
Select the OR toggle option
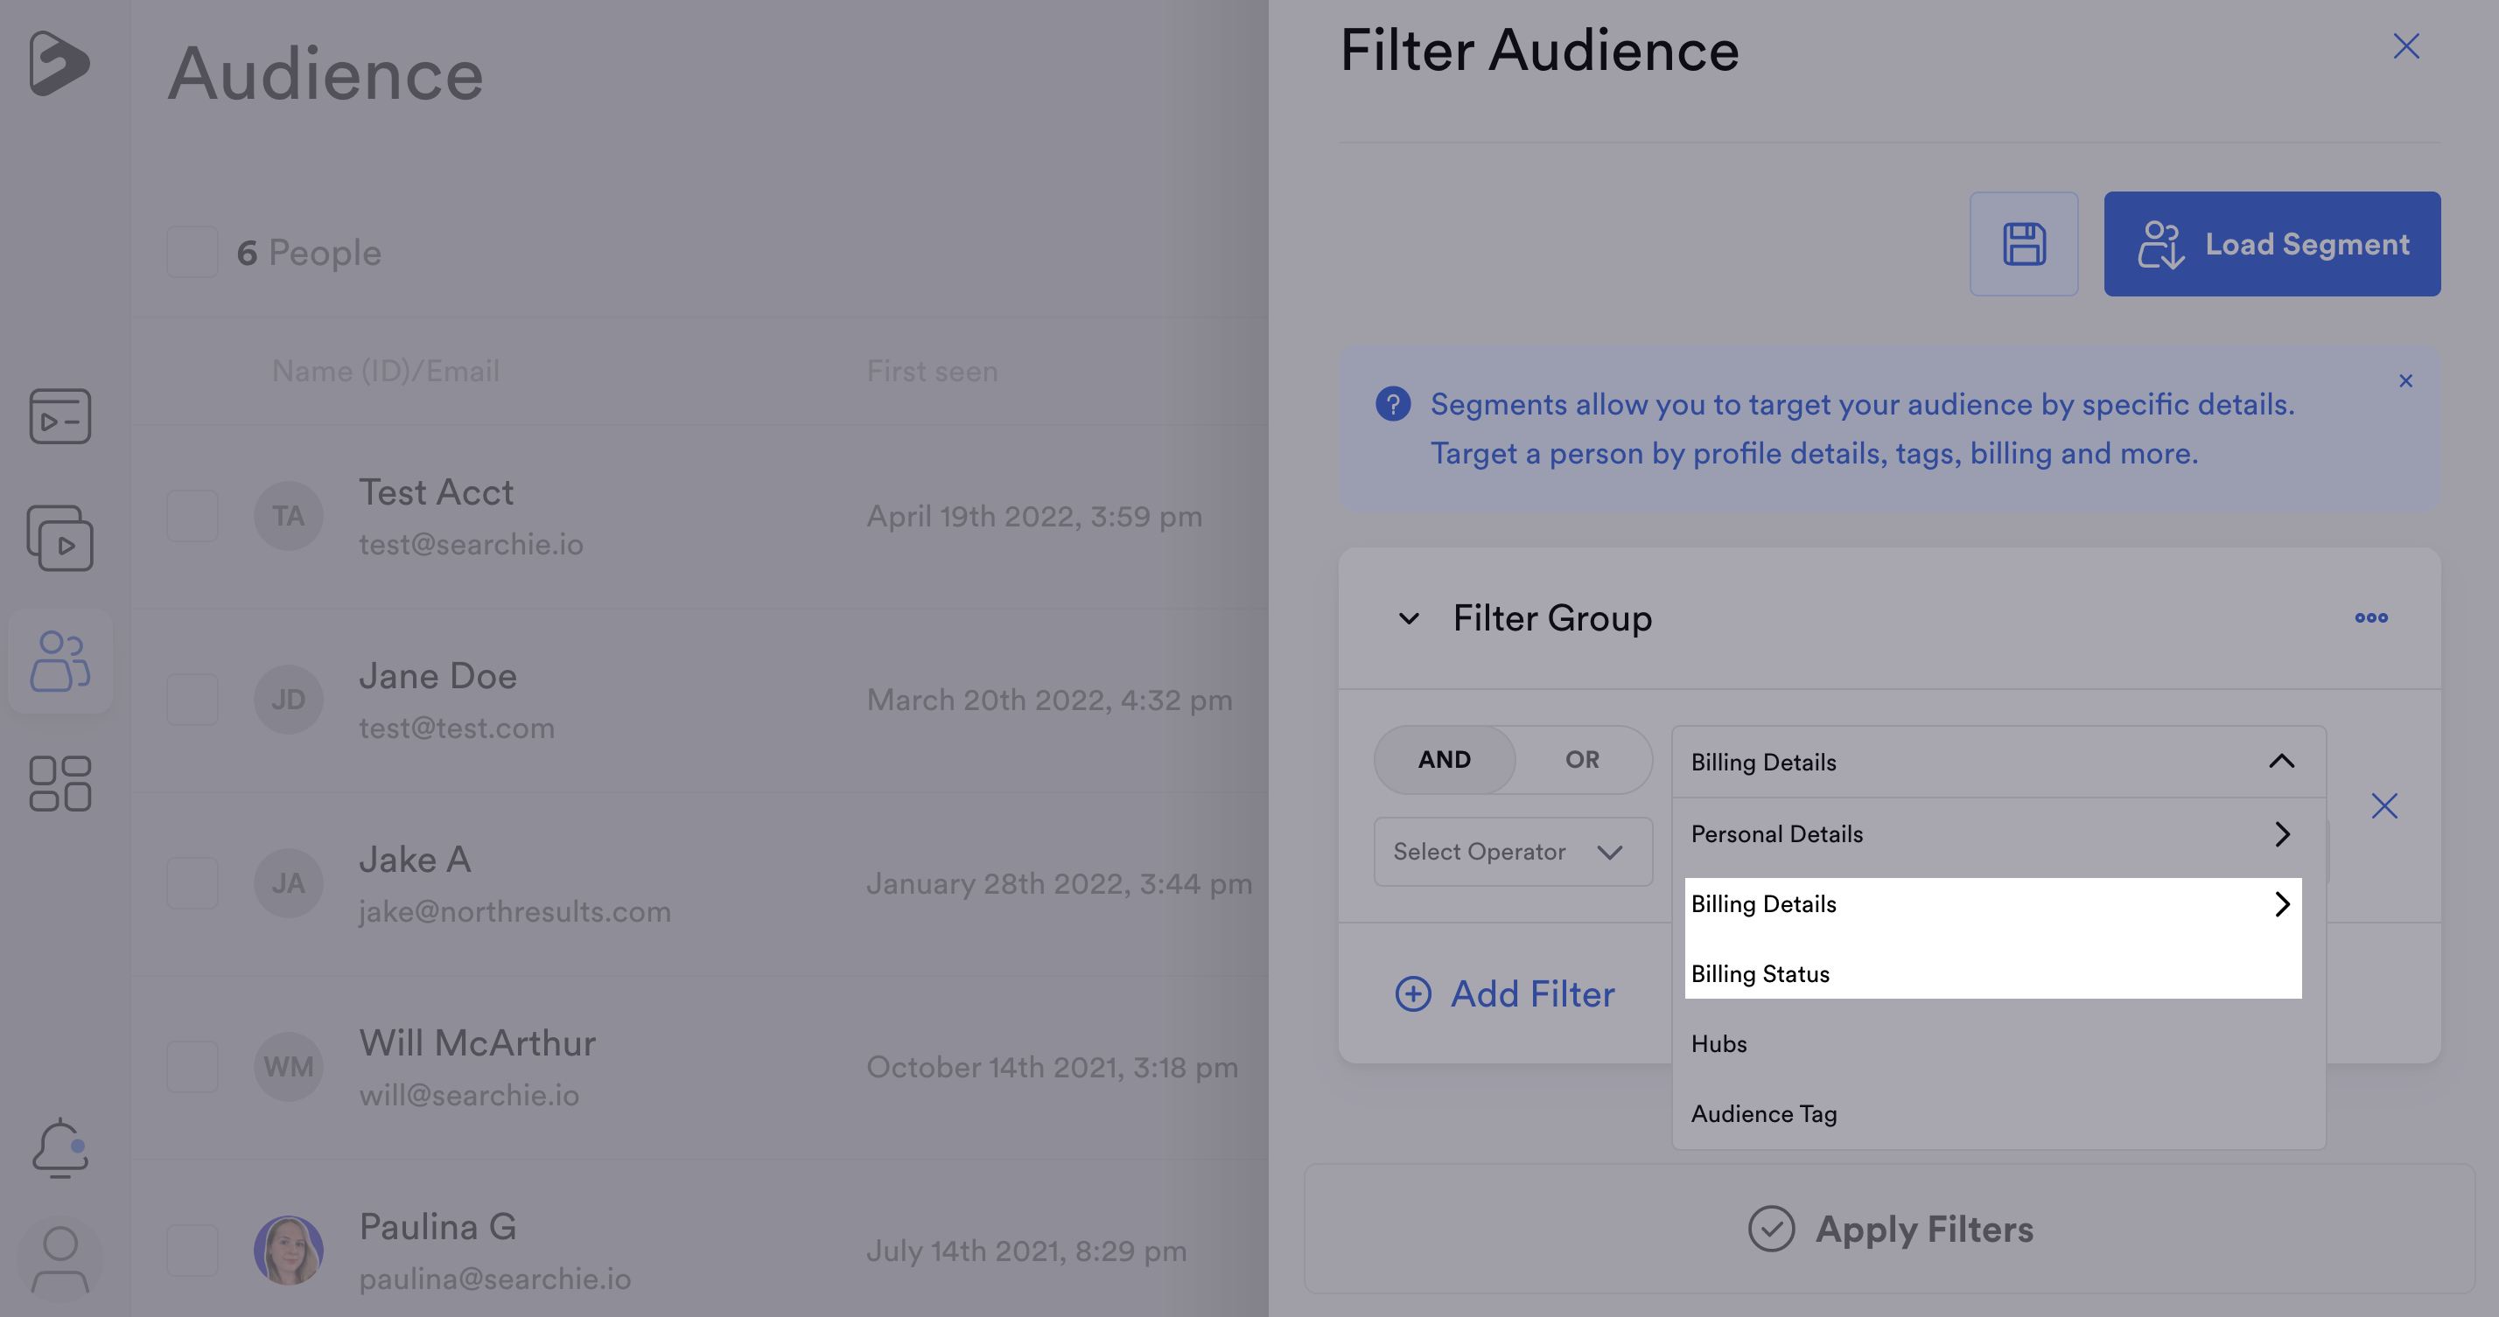(1582, 759)
